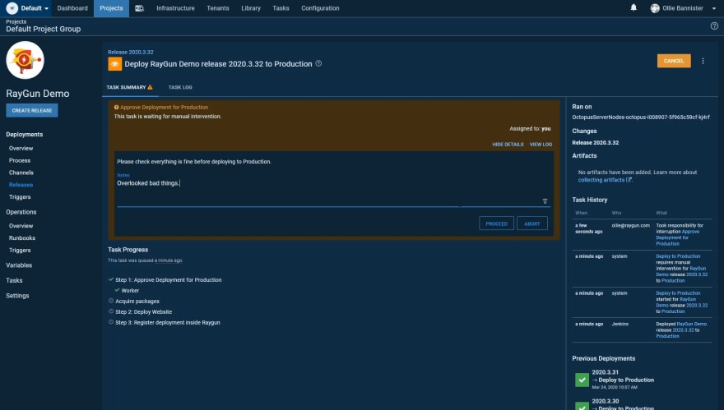Open Triggers under Operations
The image size is (724, 410).
coord(20,251)
